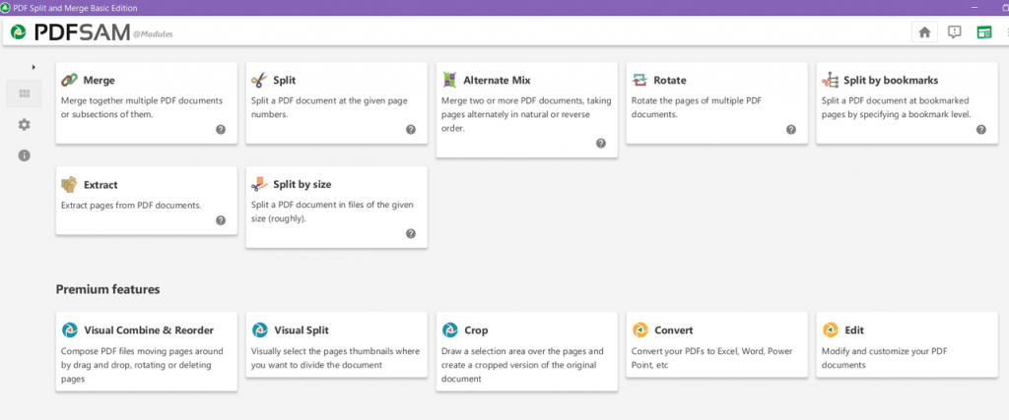Expand the left sidebar arrow
The height and width of the screenshot is (420, 1009).
tap(34, 67)
